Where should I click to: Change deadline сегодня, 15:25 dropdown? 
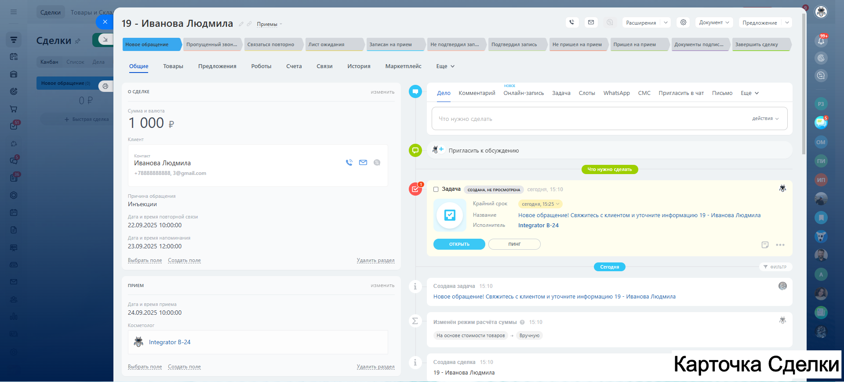(x=540, y=204)
